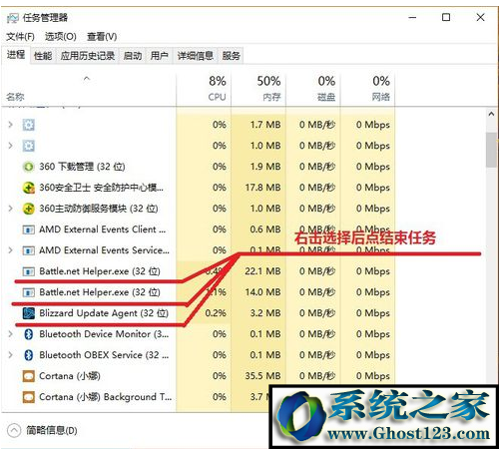Expand the AMD External Events Service row
The width and height of the screenshot is (499, 449).
10,250
